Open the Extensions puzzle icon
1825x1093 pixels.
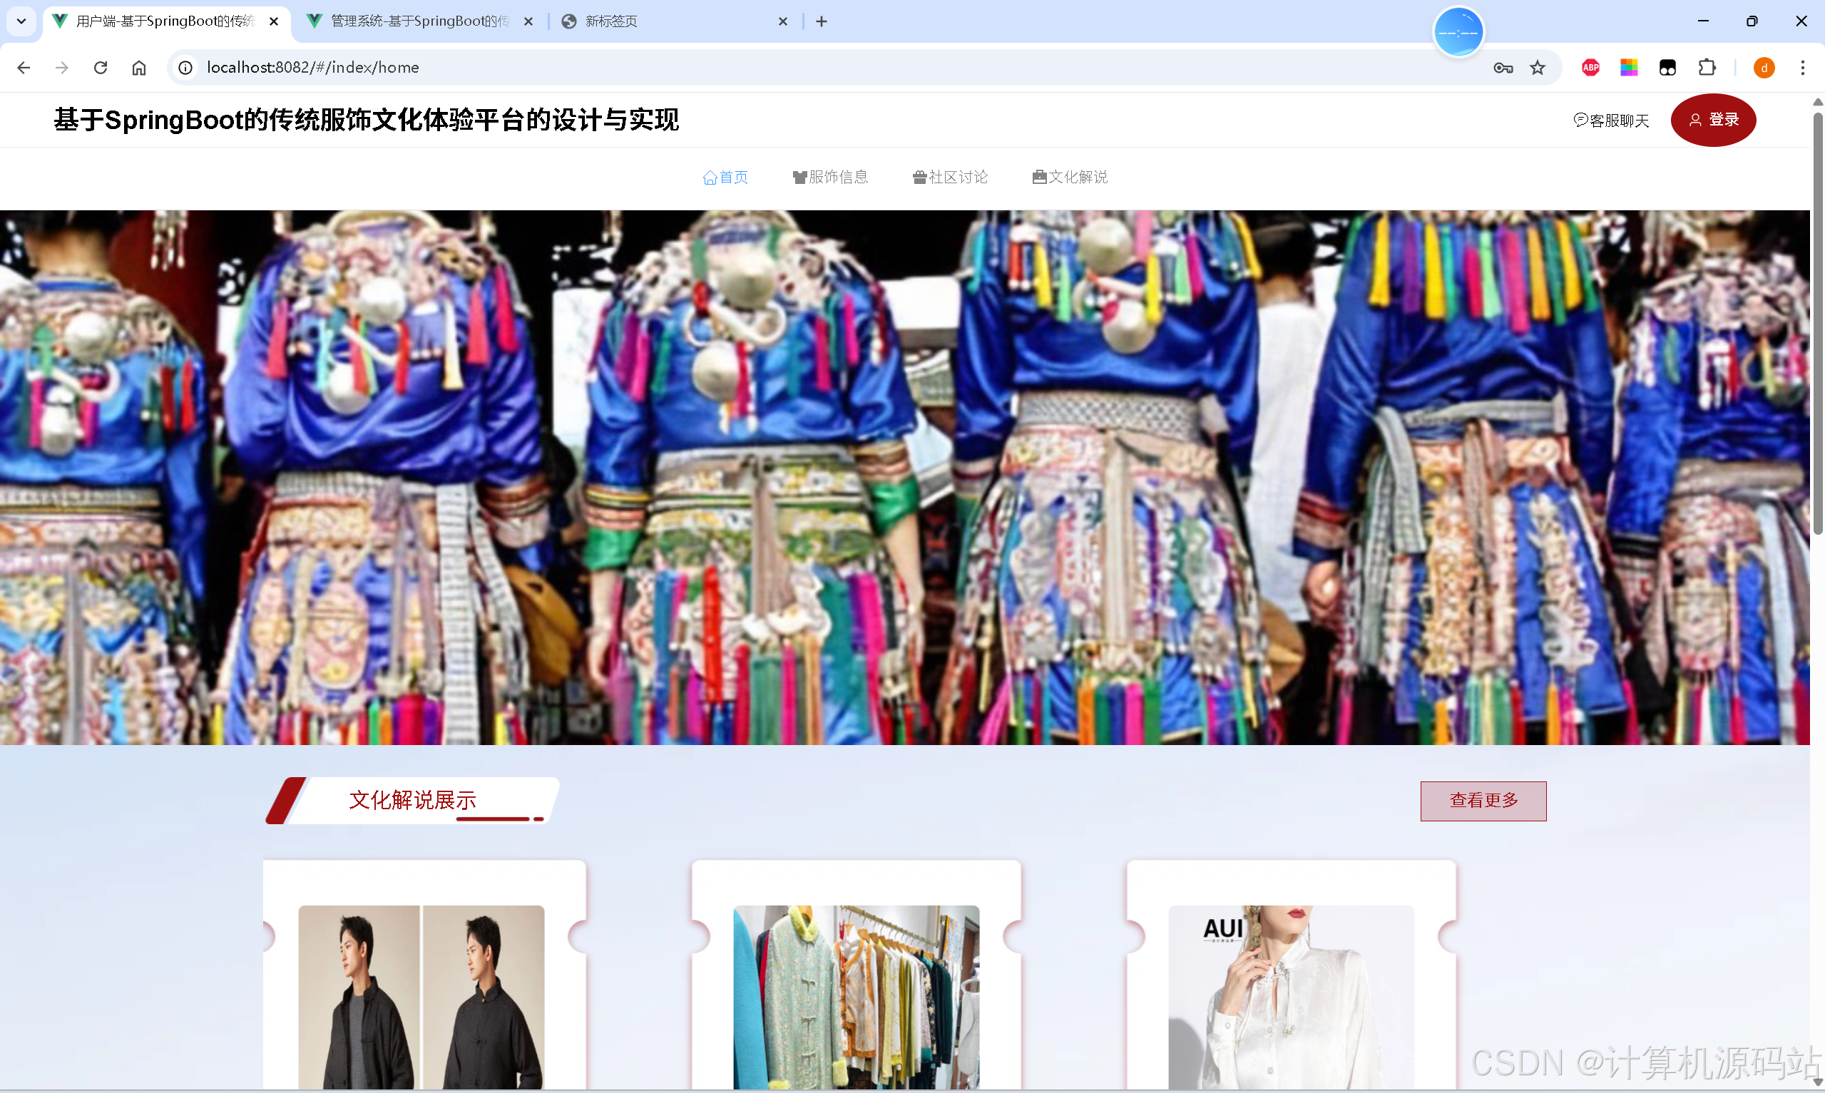(x=1707, y=68)
